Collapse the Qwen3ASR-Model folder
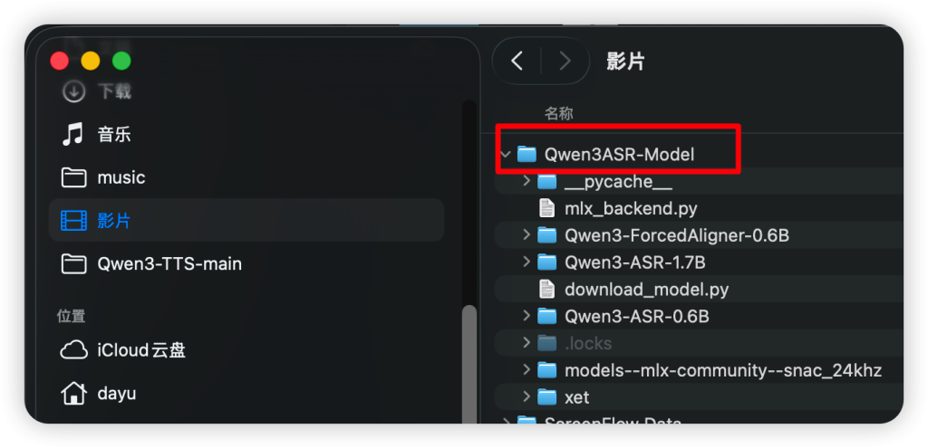This screenshot has height=448, width=928. tap(505, 155)
